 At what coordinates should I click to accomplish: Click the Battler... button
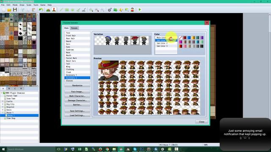coord(77,105)
